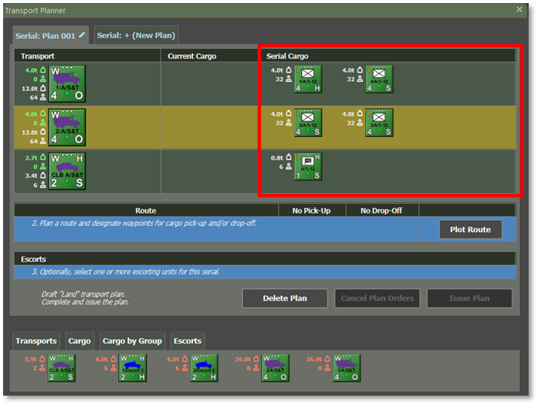Show the Escorts tab
538x405 pixels.
188,340
